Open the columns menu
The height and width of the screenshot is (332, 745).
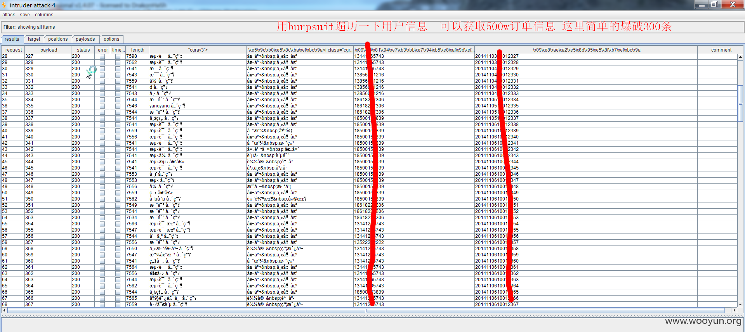[44, 15]
